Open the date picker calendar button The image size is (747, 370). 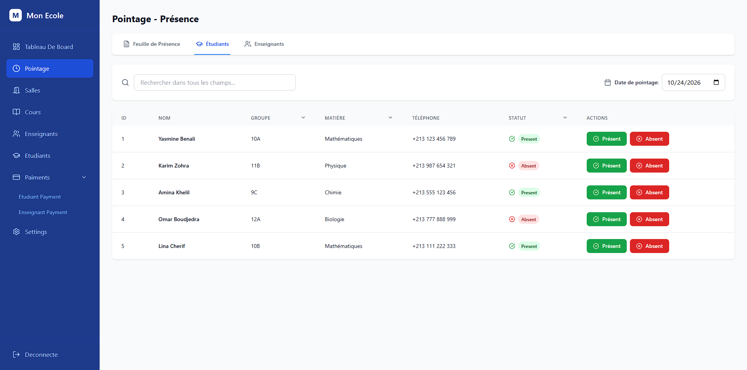click(x=716, y=82)
